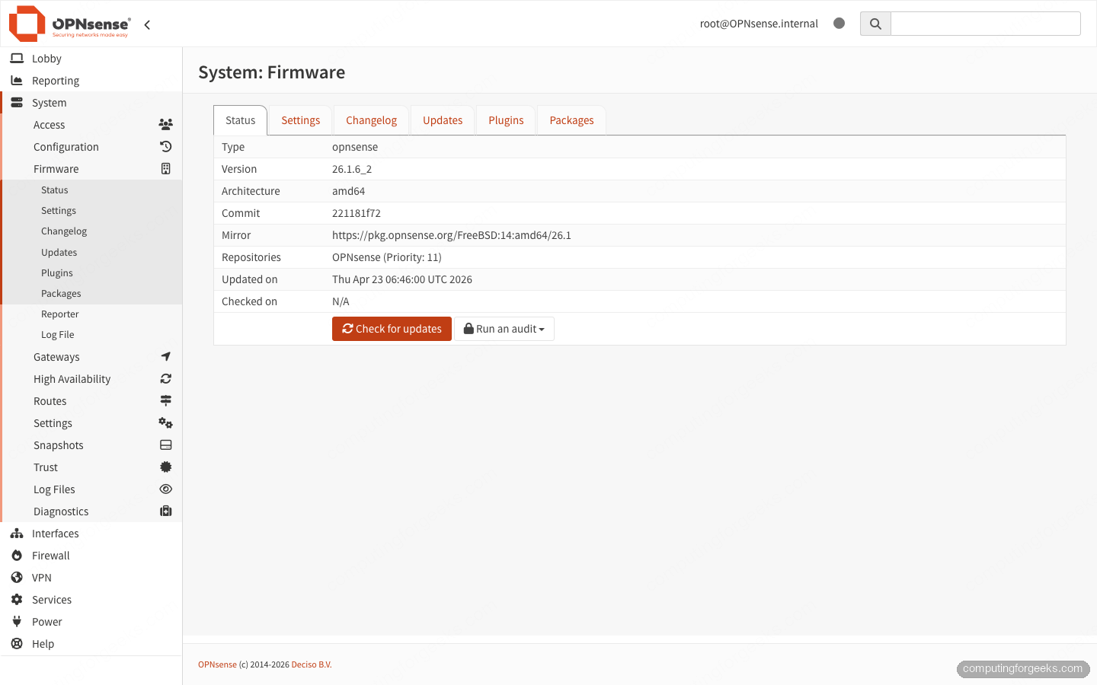
Task: Open Firmware Updates in the sidebar
Action: (x=91, y=253)
